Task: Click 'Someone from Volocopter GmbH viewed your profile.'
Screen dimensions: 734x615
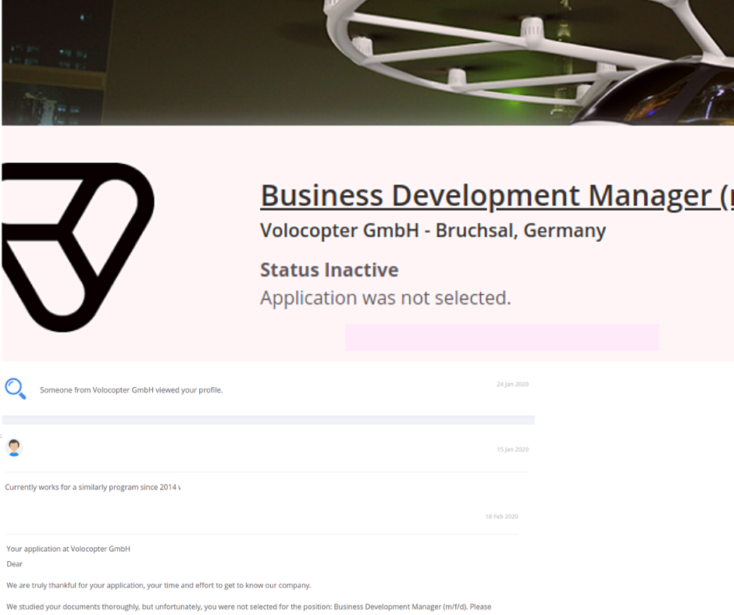Action: coord(131,390)
